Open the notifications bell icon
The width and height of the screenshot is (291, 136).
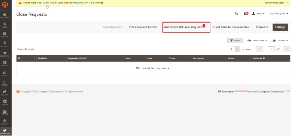coord(245,14)
